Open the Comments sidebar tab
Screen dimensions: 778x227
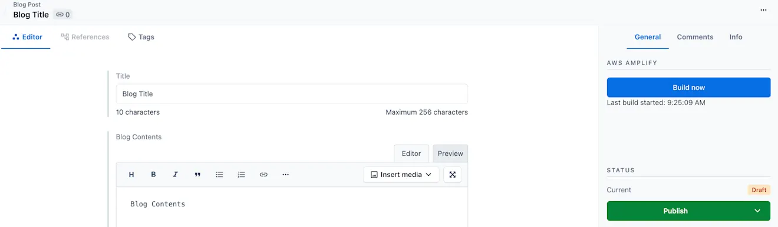pyautogui.click(x=695, y=37)
